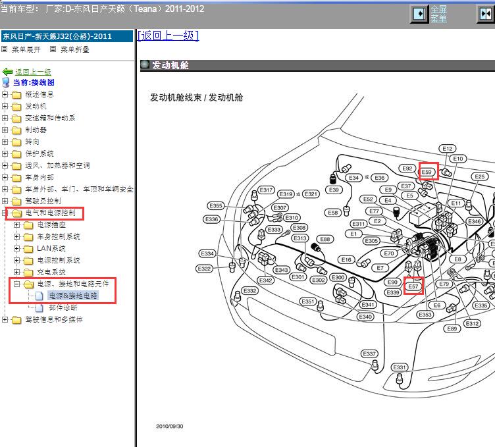
Task: Click the 保护系统 folder icon
Action: point(16,154)
